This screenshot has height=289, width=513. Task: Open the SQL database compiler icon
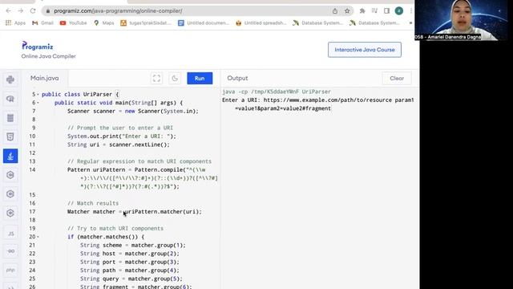click(10, 118)
